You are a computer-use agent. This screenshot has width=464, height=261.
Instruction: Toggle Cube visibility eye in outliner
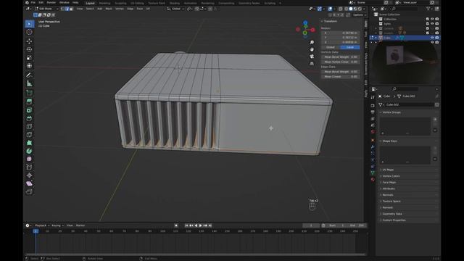point(432,38)
